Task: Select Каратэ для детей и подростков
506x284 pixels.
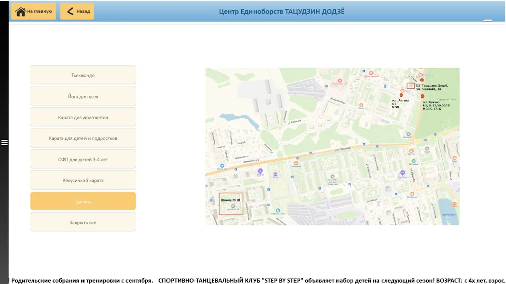Action: coord(83,138)
